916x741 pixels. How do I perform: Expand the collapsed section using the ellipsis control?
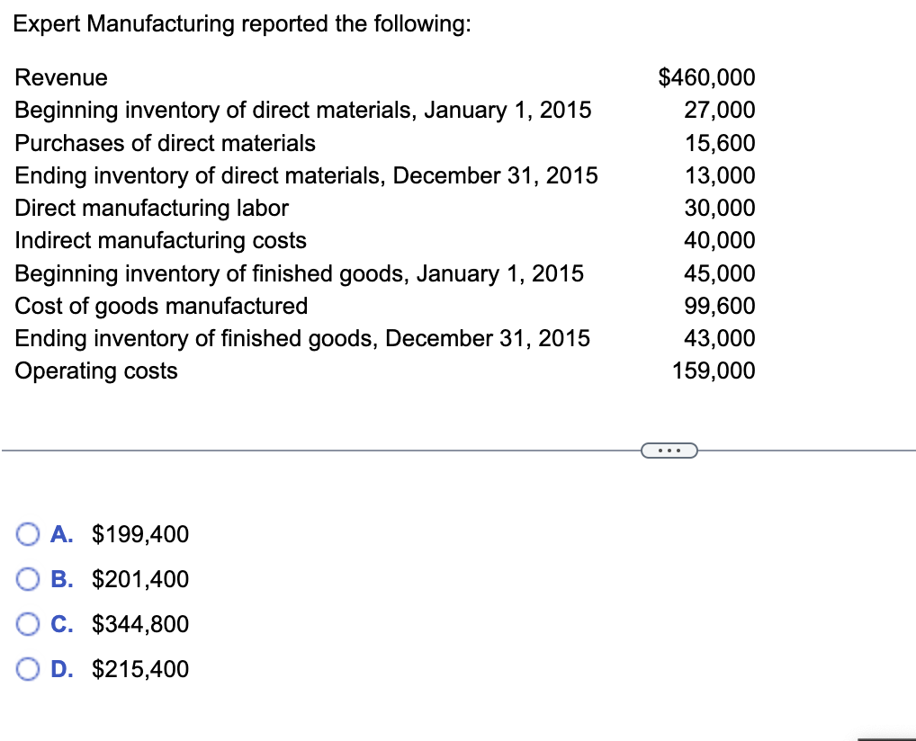coord(669,449)
